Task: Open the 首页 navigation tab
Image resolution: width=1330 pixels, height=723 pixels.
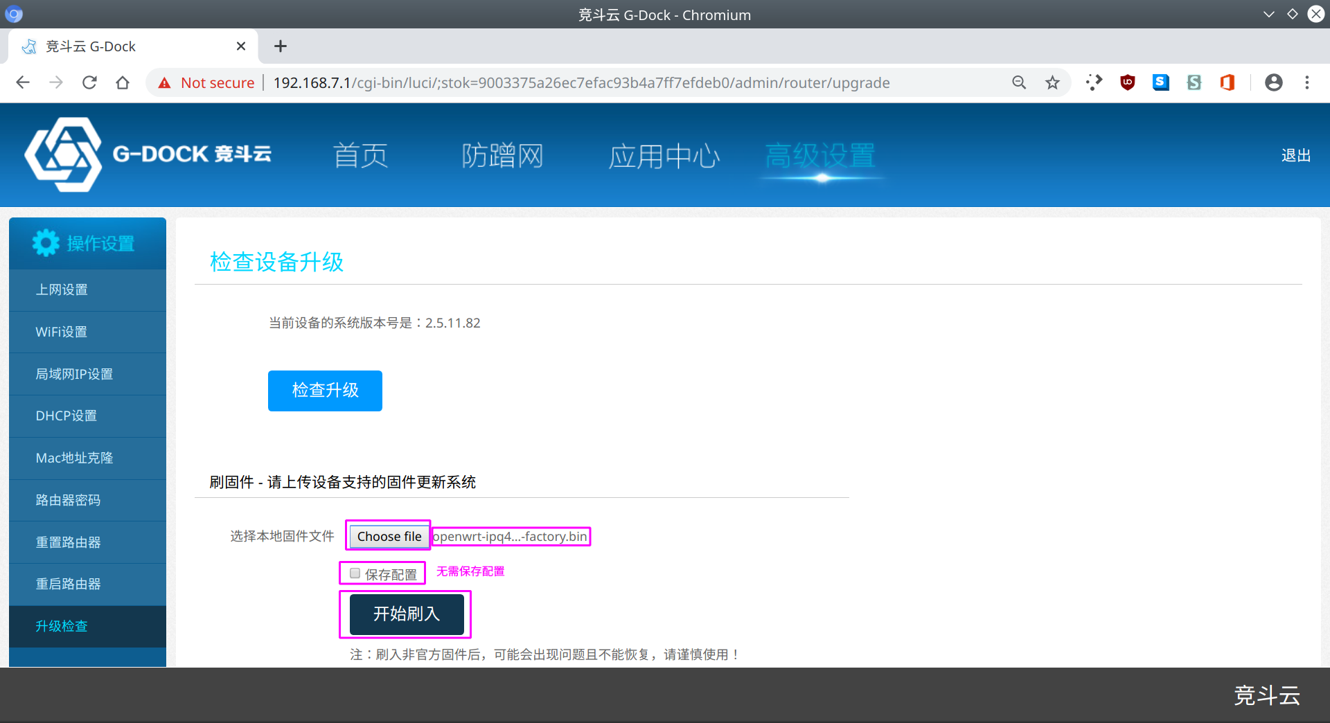Action: pyautogui.click(x=360, y=156)
